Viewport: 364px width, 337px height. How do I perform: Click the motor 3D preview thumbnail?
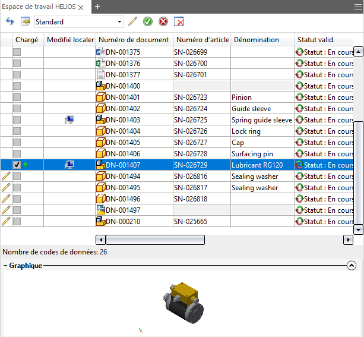coord(183,303)
